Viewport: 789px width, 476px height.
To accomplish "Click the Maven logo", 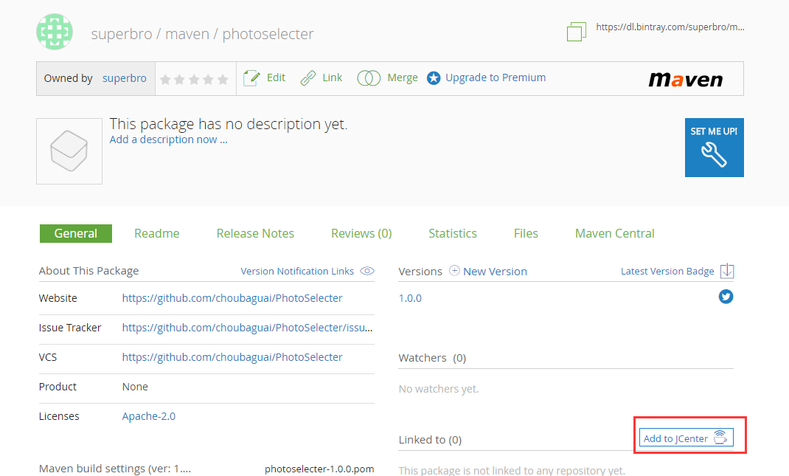I will (x=685, y=79).
